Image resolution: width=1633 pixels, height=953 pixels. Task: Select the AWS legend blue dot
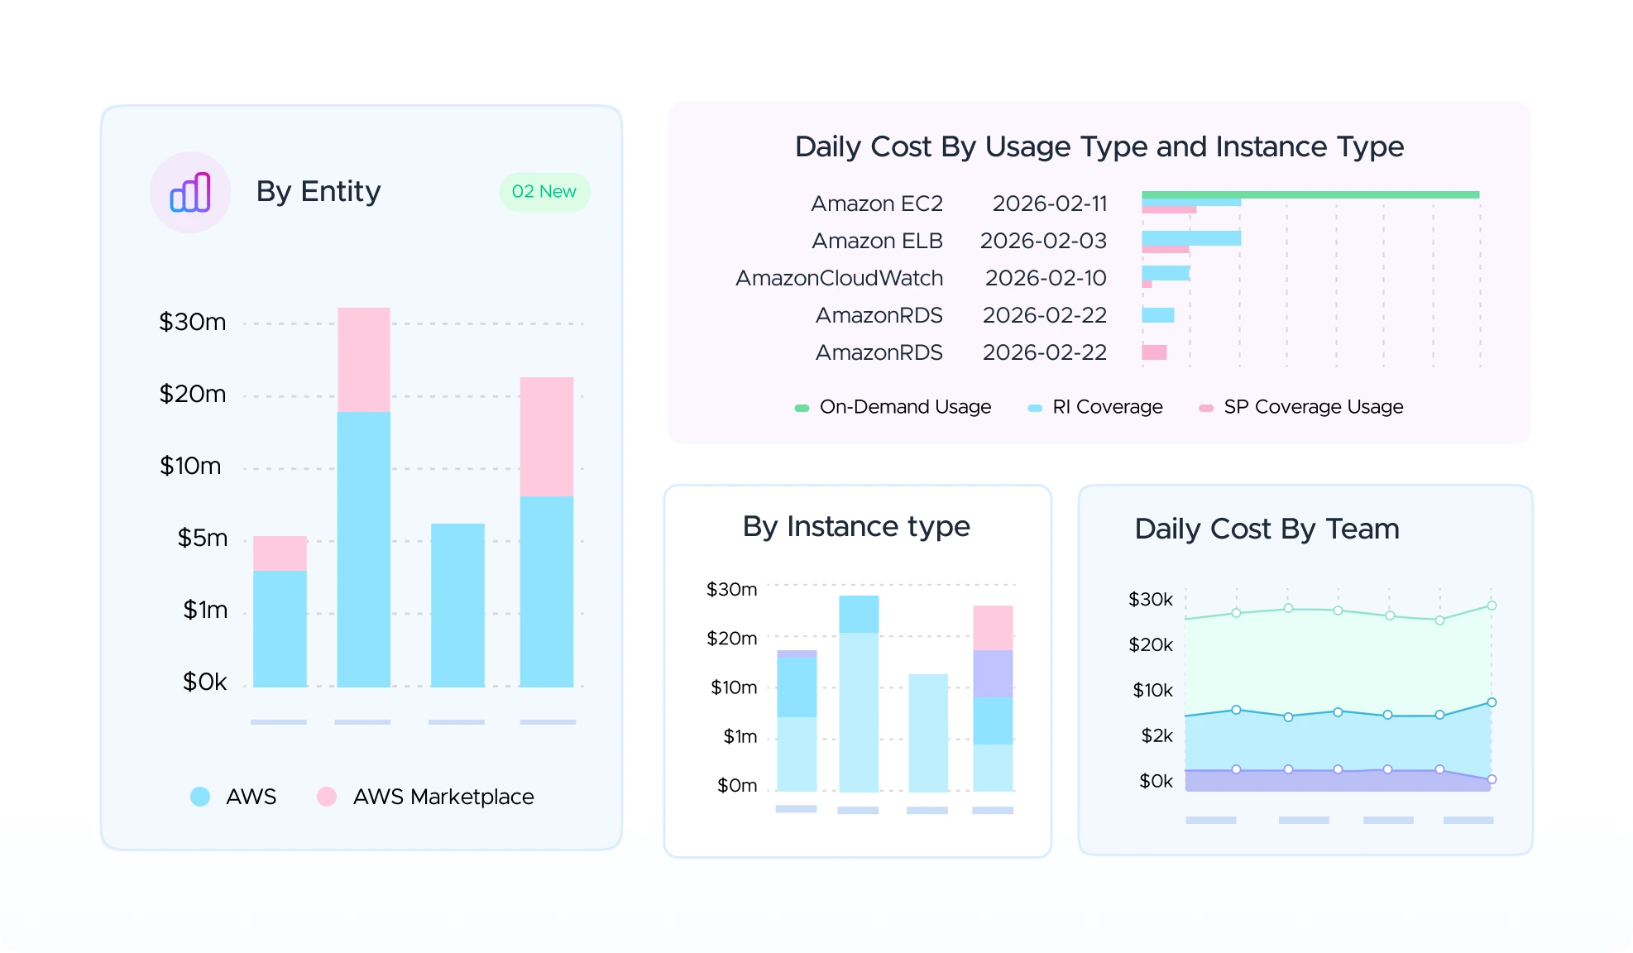pyautogui.click(x=200, y=797)
